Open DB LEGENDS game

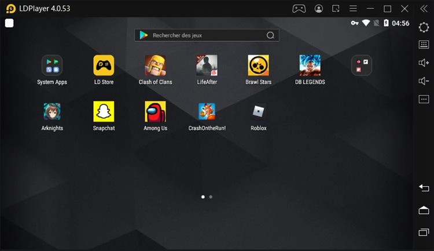tap(310, 66)
